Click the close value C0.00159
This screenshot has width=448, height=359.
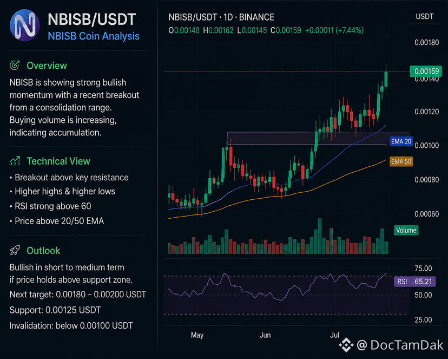[x=286, y=30]
